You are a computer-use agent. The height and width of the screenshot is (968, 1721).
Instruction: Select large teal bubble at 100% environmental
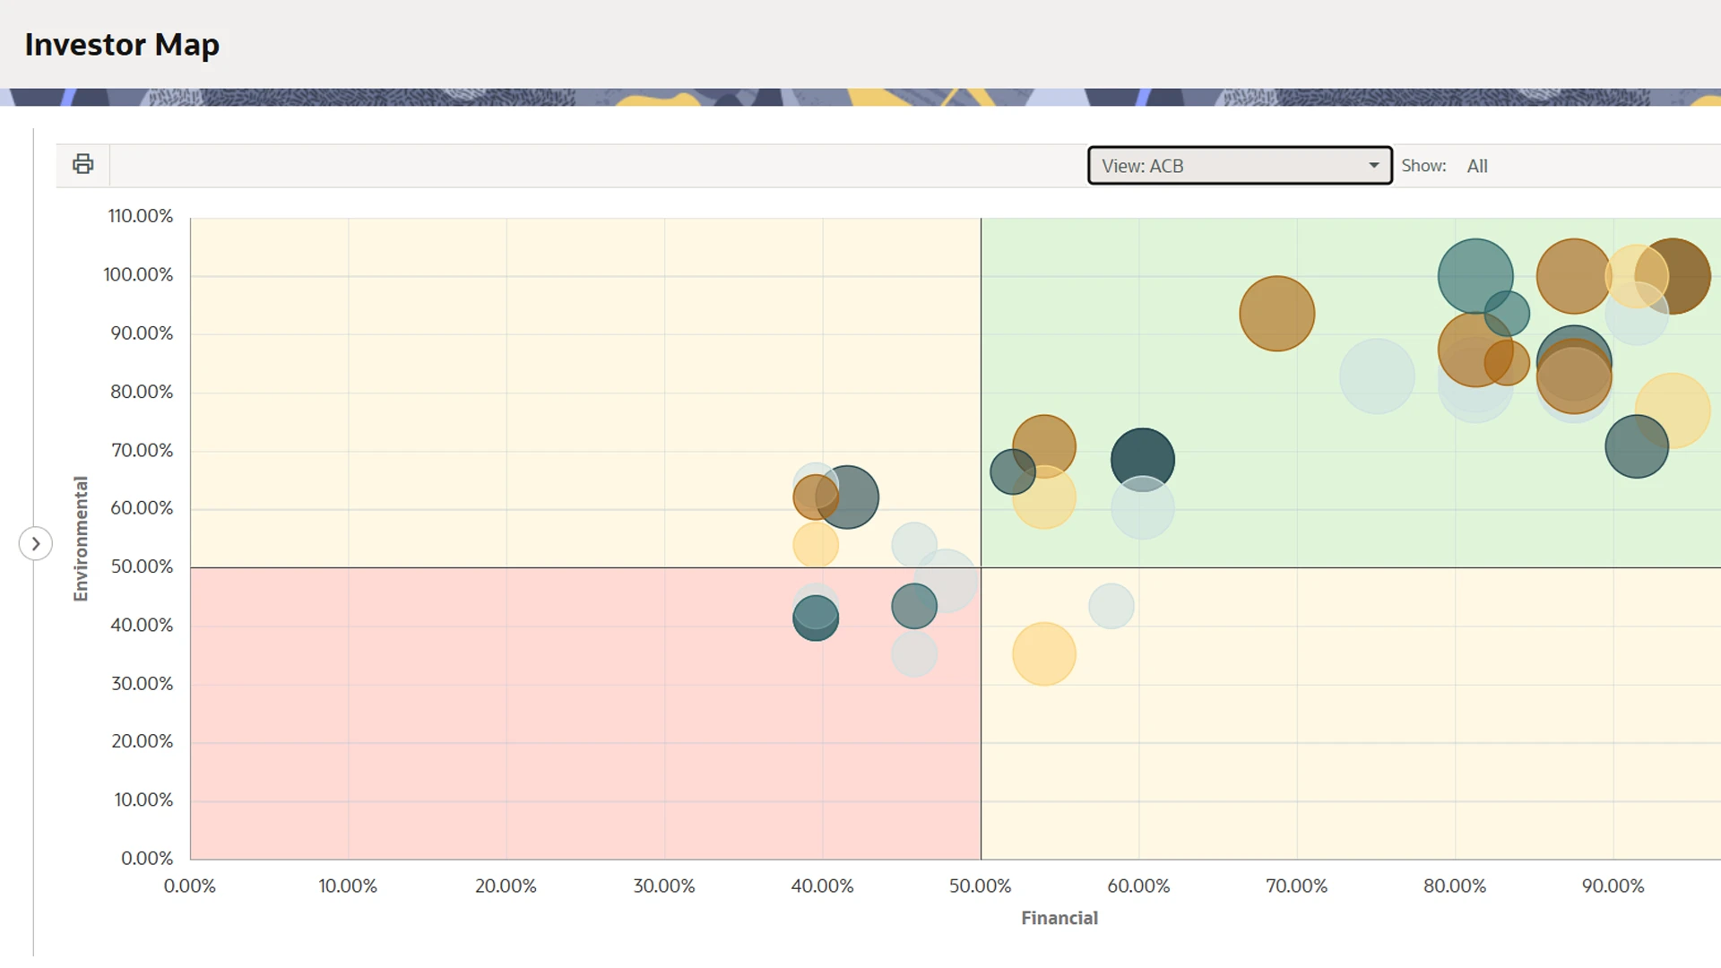click(1470, 269)
